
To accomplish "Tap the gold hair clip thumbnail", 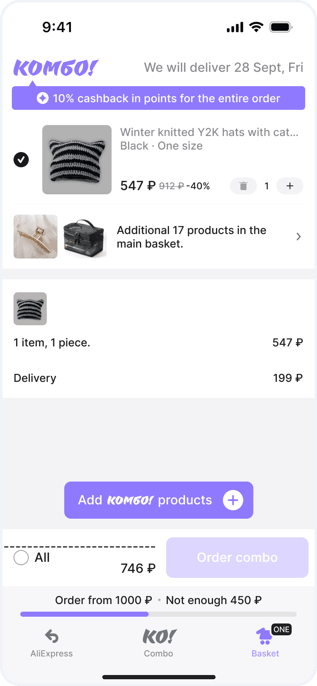I will click(36, 237).
